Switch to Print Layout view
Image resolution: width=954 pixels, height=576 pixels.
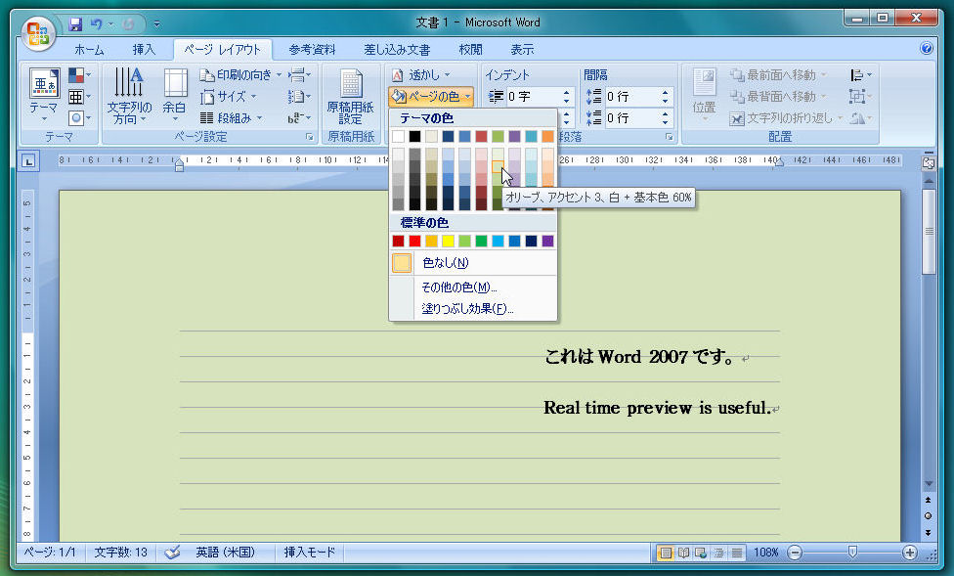click(666, 553)
